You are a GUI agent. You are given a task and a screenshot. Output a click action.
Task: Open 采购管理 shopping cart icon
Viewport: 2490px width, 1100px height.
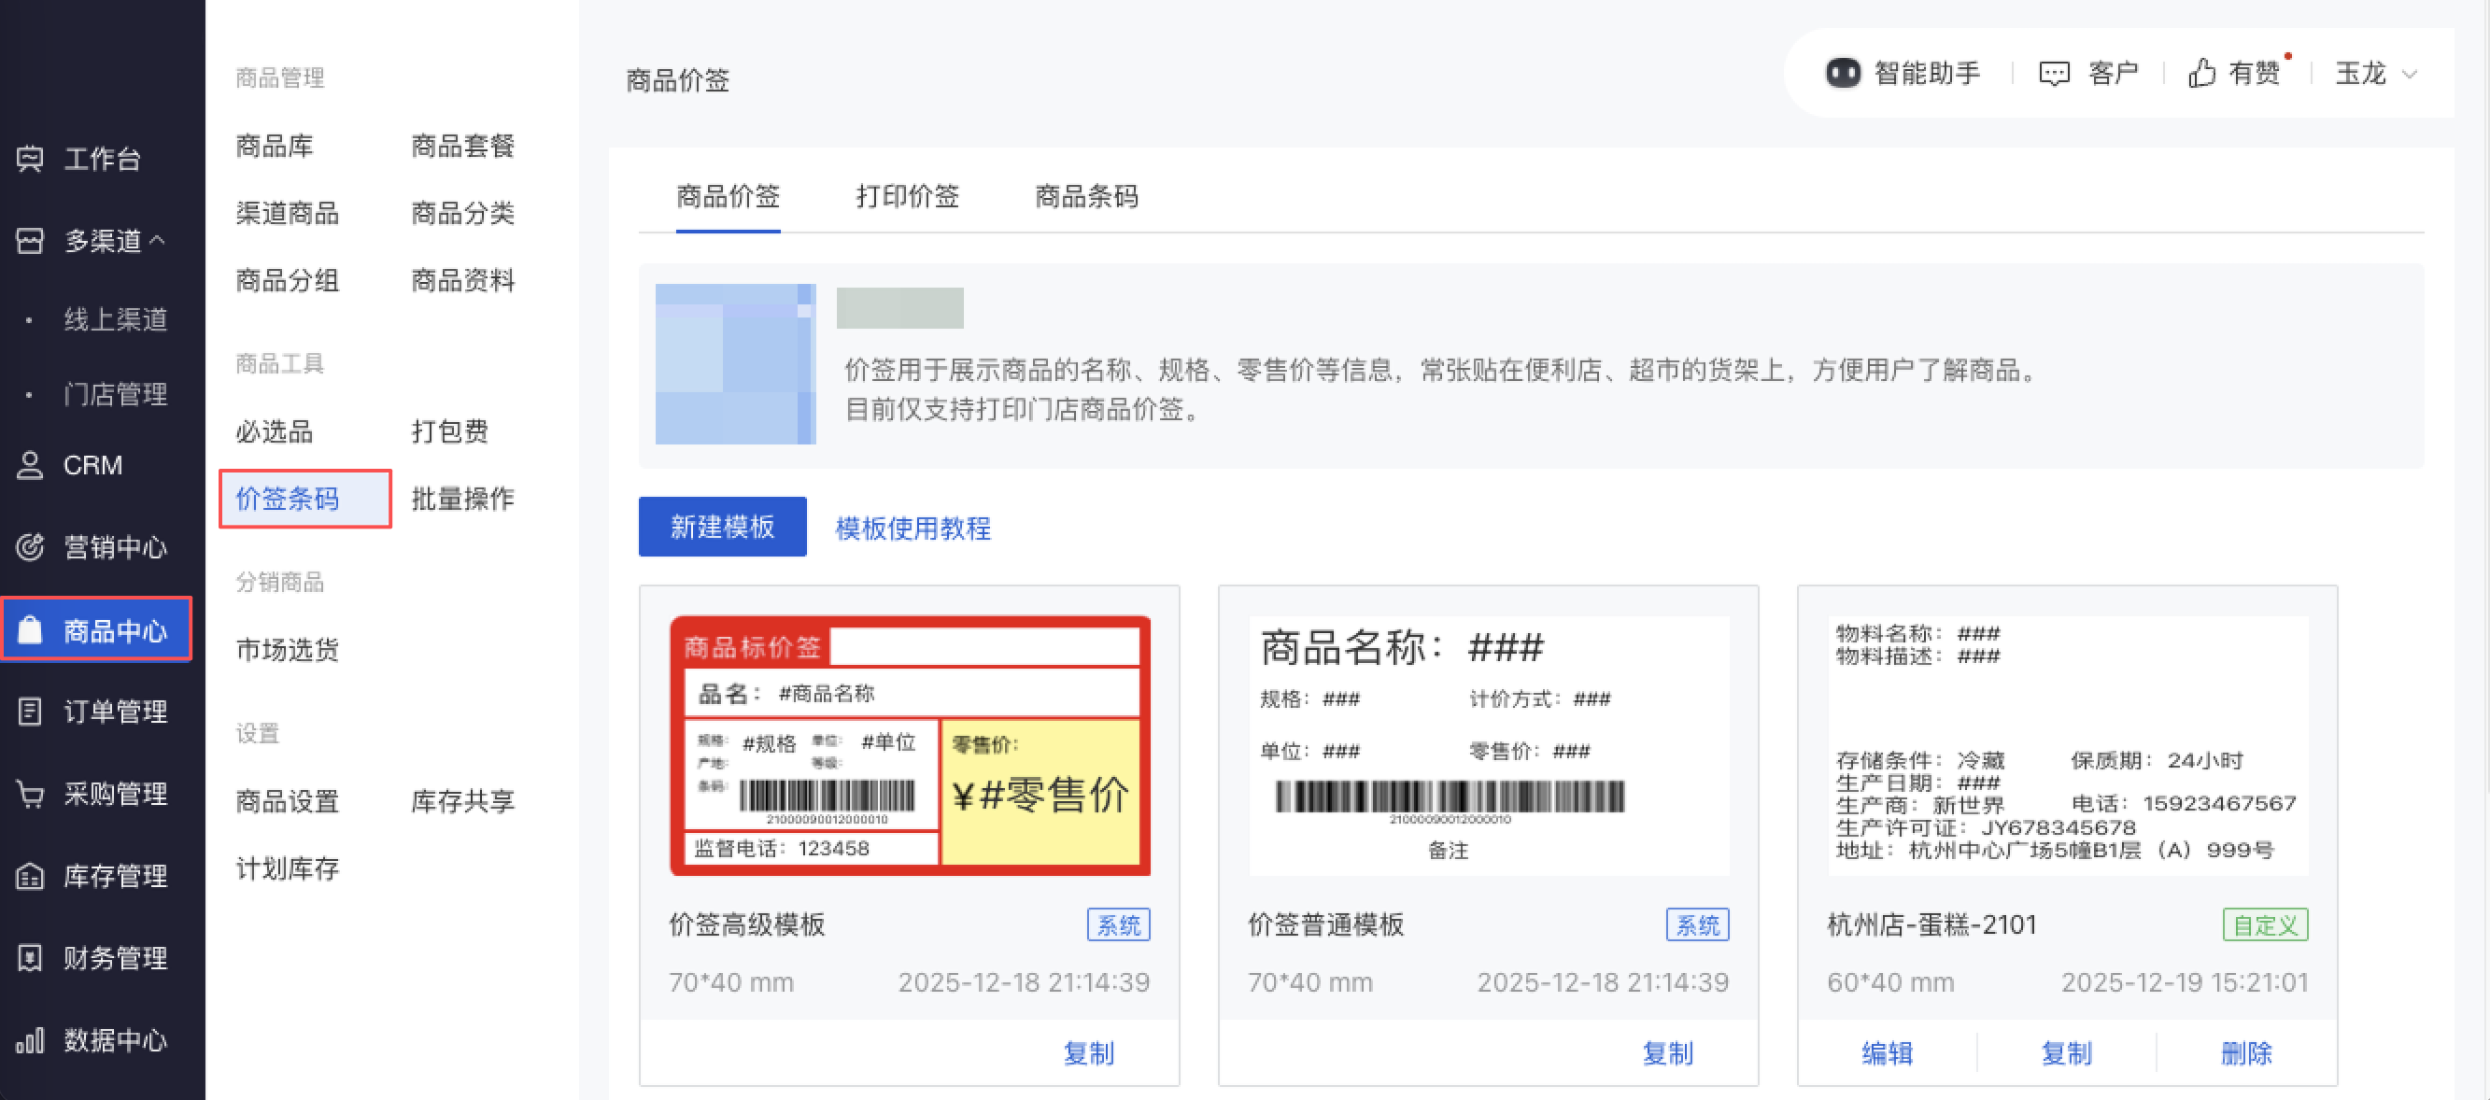pos(30,794)
